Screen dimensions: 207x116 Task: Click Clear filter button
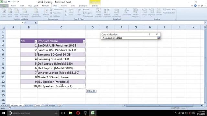coord(86,10)
